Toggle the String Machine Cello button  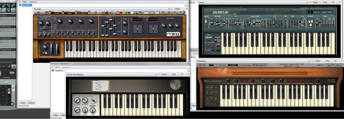pyautogui.click(x=242, y=80)
